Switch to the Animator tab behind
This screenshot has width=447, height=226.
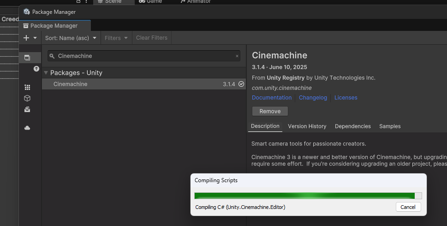click(x=196, y=2)
